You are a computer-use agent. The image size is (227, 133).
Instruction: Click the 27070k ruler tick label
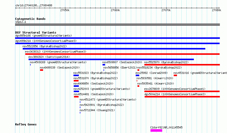166,10
